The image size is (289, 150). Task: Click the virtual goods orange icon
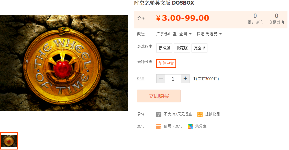[x=200, y=114]
